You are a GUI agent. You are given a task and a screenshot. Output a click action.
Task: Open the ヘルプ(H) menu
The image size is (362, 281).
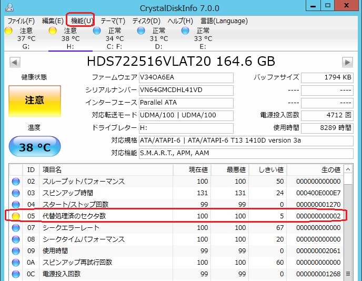pos(180,21)
